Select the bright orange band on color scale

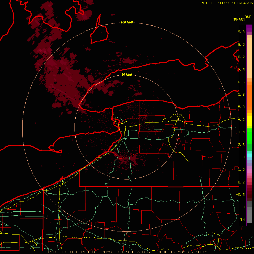[249, 97]
